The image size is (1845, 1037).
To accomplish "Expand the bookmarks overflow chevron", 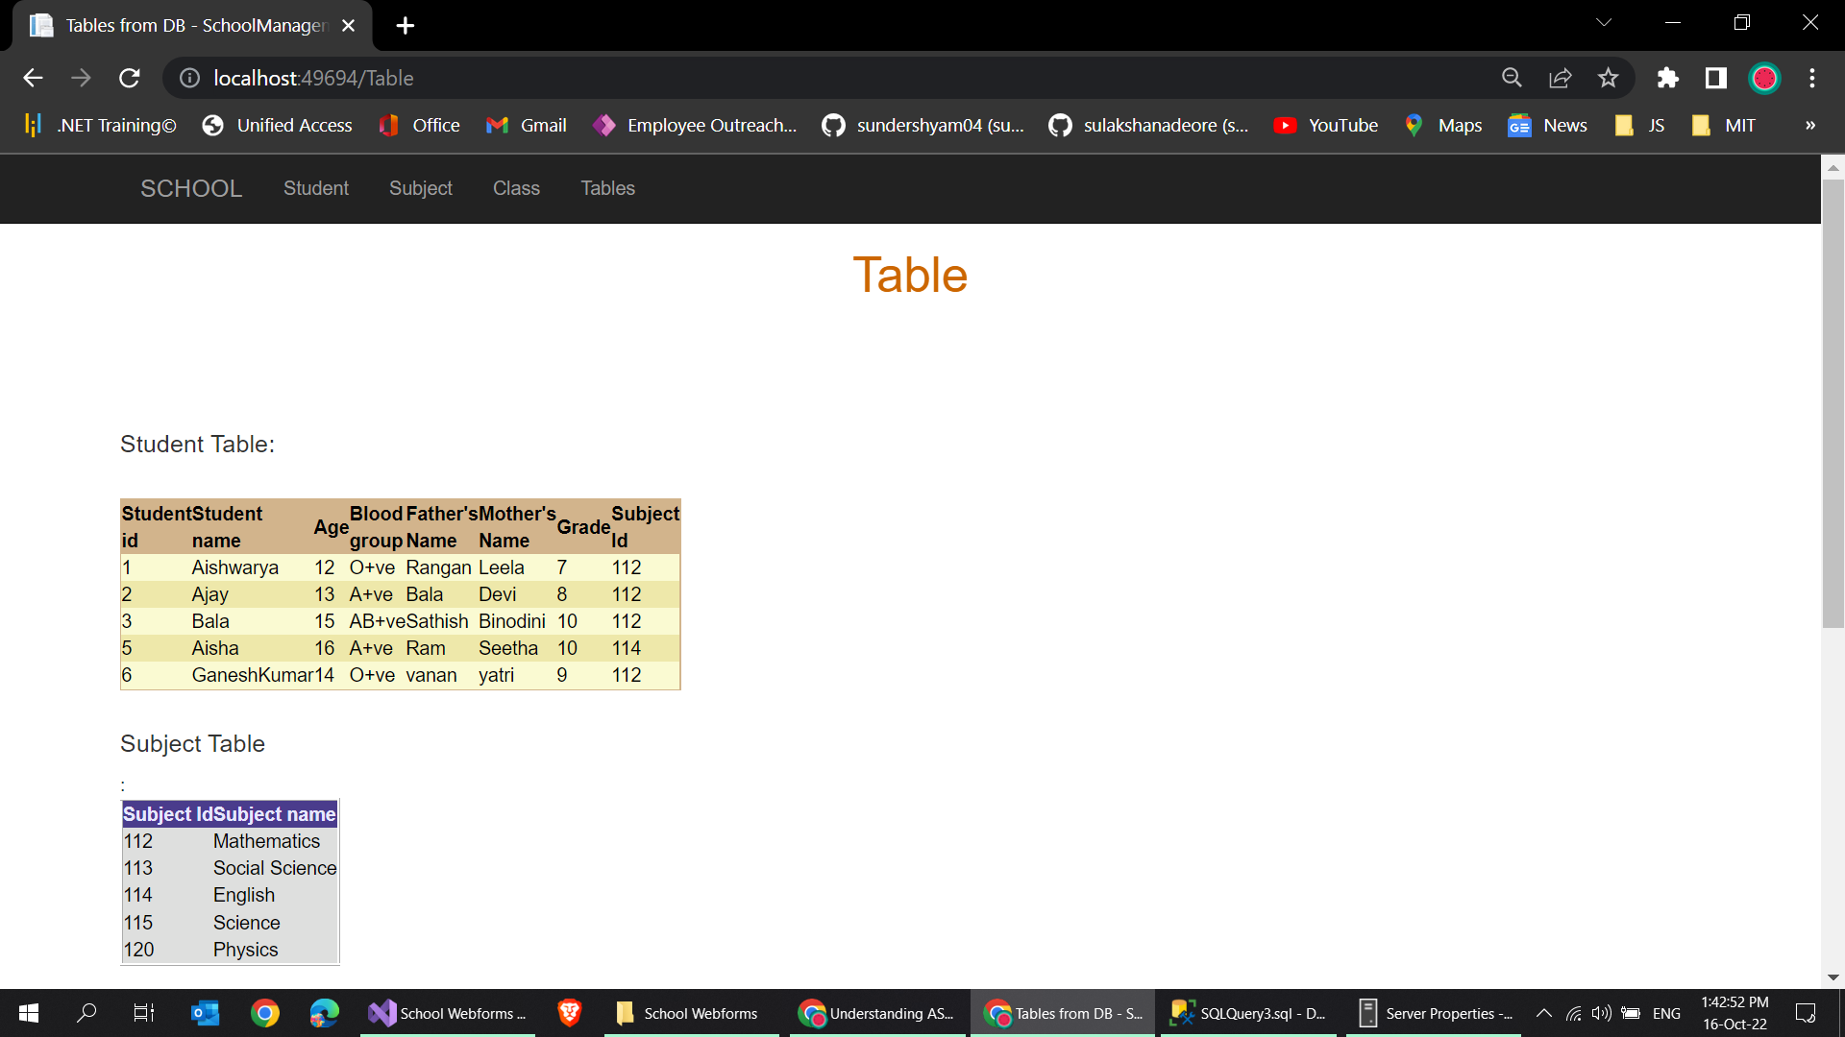I will [1809, 125].
